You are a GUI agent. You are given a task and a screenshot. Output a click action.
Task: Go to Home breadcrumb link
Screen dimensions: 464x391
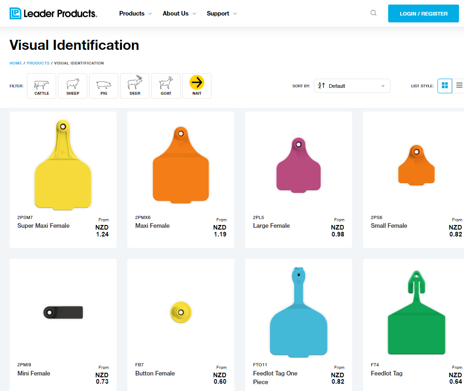click(16, 63)
